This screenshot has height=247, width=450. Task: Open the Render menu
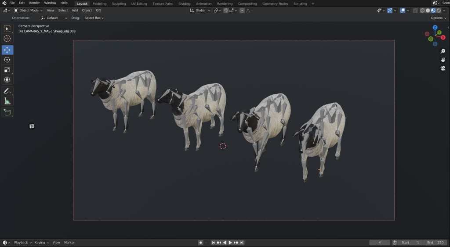point(34,3)
